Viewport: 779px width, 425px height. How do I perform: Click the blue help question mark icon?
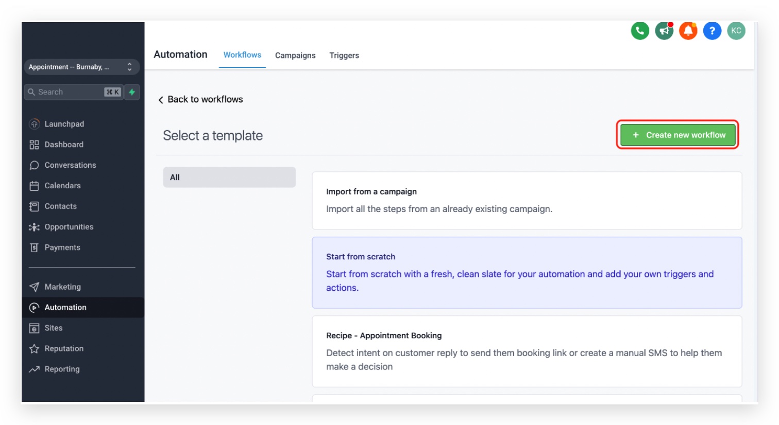tap(712, 31)
